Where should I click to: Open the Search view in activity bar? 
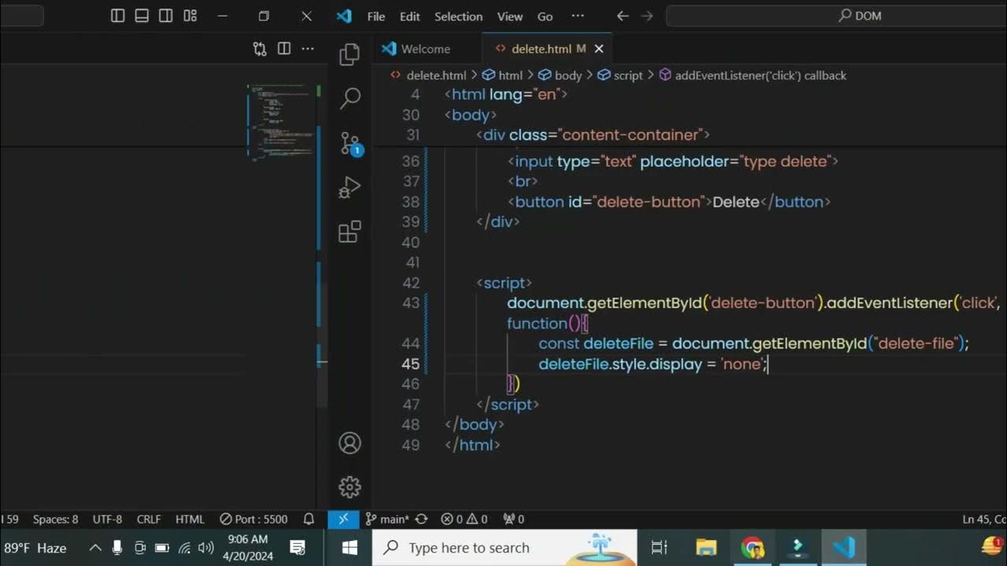coord(349,98)
